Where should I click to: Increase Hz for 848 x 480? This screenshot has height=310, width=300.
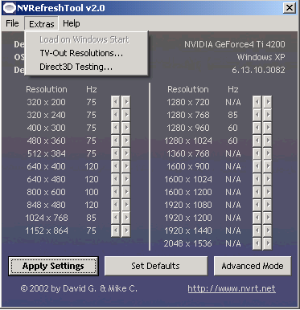click(x=125, y=205)
